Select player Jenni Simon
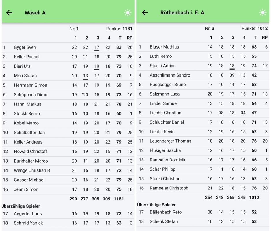Viewport: 271px width, 231px height. 26,189
